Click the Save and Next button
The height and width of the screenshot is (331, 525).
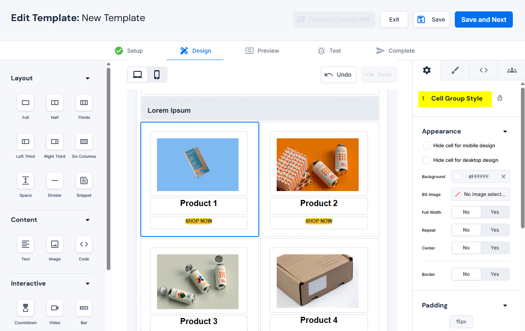click(484, 19)
